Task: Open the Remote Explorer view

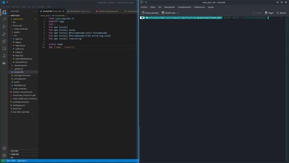Action: (4, 48)
